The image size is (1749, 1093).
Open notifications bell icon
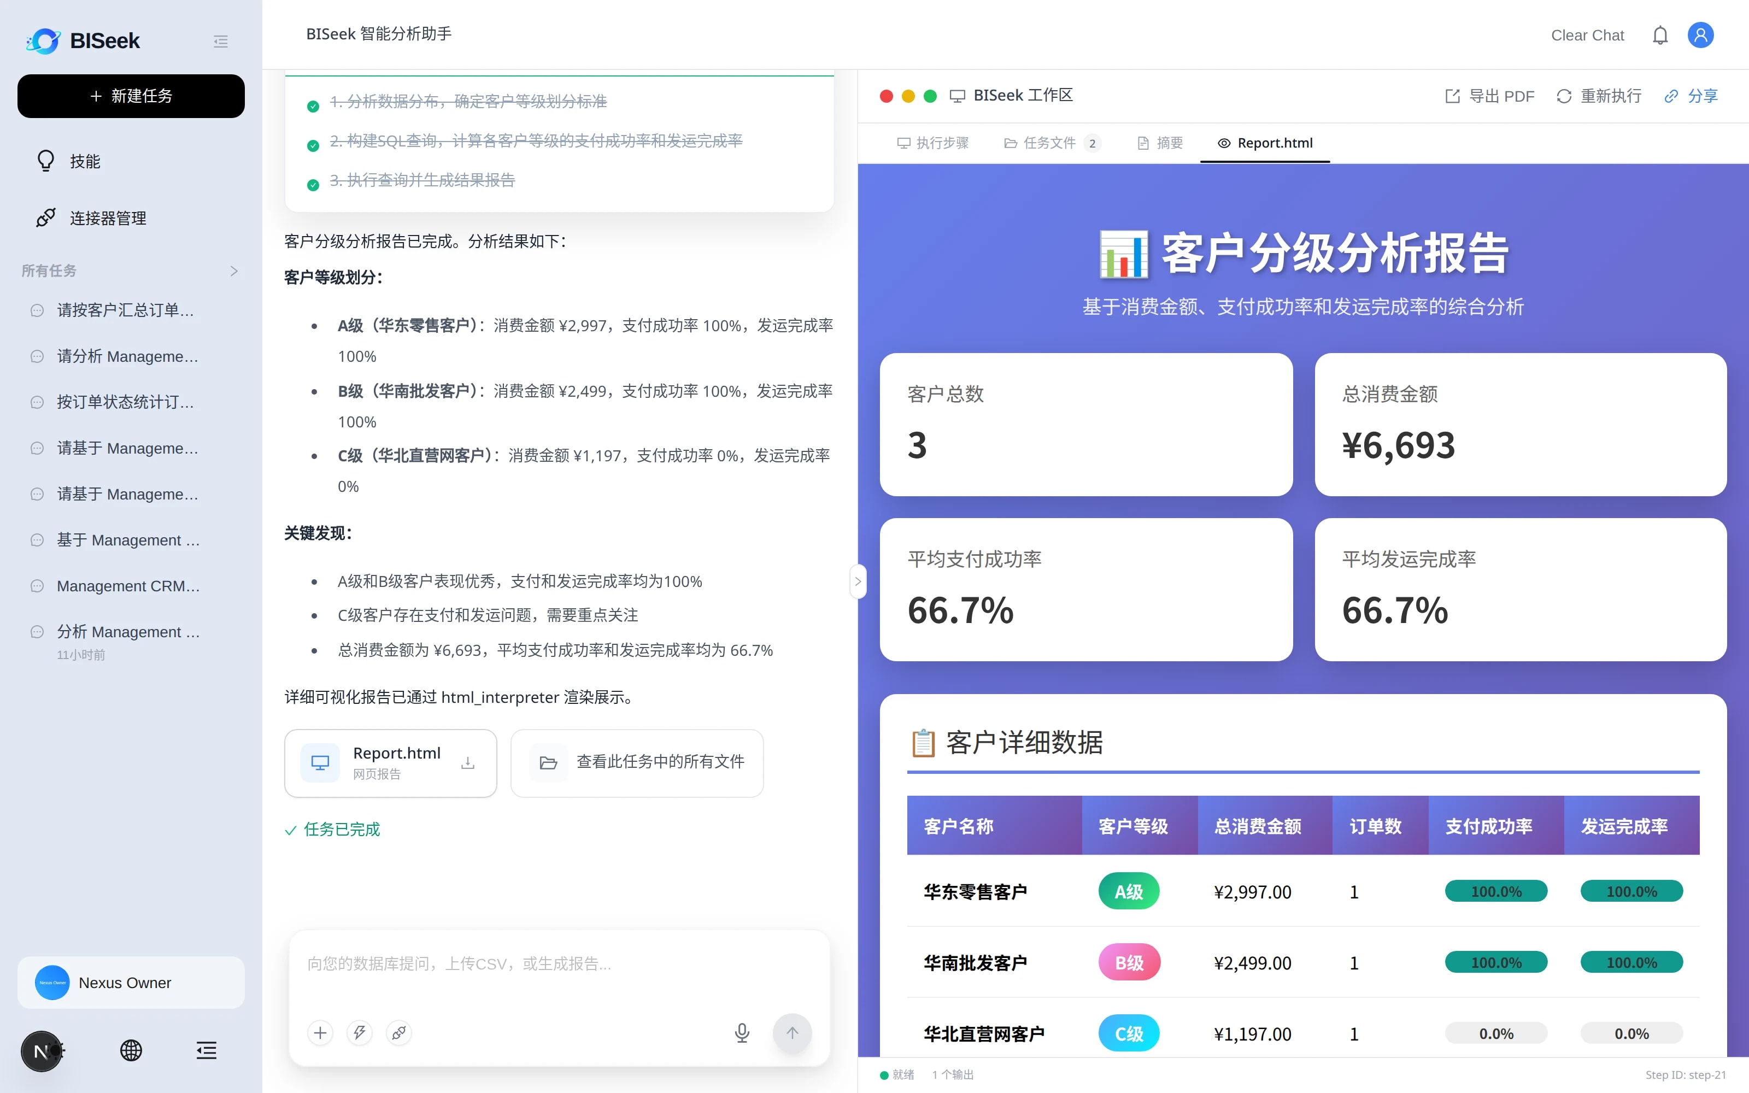point(1660,36)
